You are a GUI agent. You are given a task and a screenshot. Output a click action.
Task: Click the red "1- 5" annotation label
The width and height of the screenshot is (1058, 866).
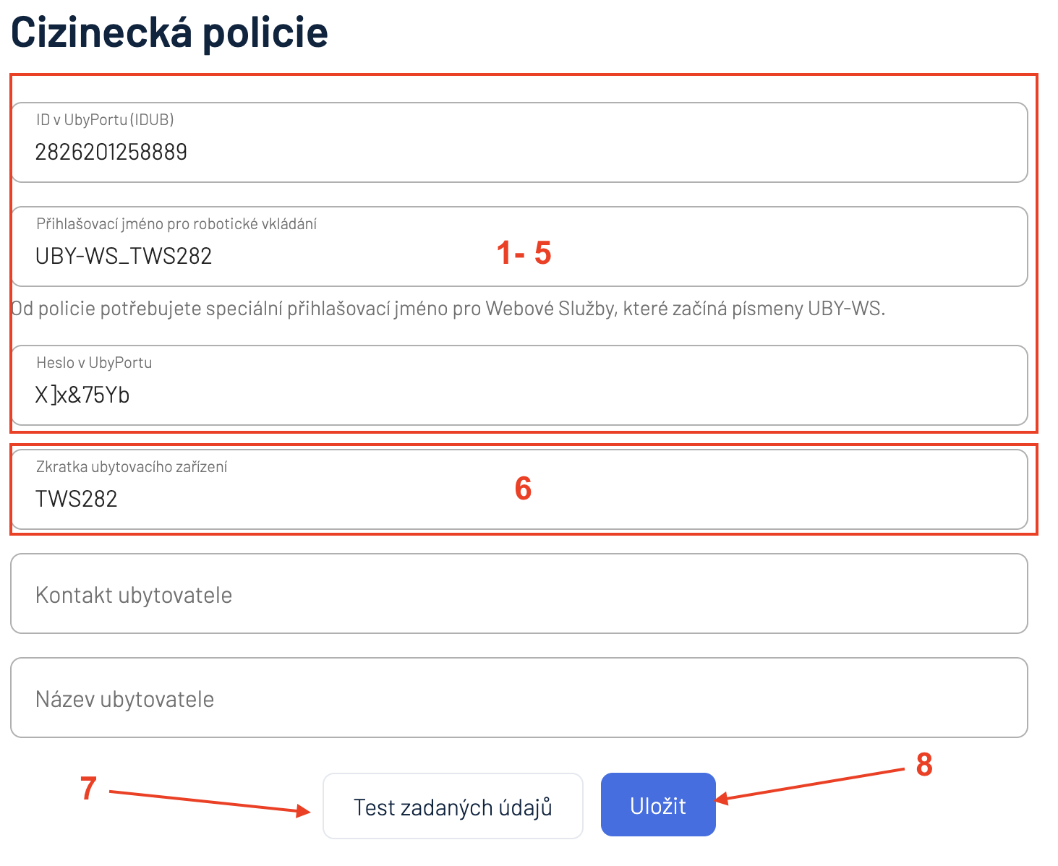click(x=524, y=253)
